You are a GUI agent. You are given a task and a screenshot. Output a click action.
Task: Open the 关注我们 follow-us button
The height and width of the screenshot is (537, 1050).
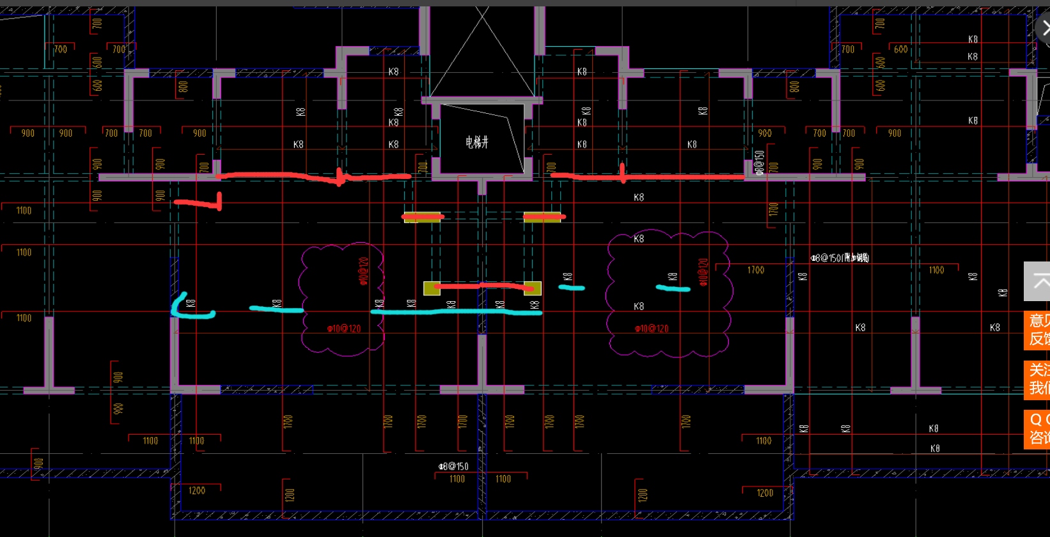1037,380
